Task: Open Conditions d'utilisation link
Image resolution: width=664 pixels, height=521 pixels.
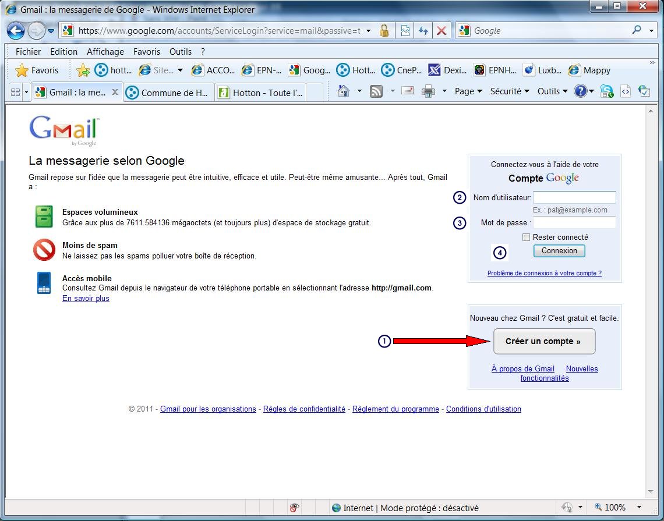Action: pyautogui.click(x=483, y=409)
